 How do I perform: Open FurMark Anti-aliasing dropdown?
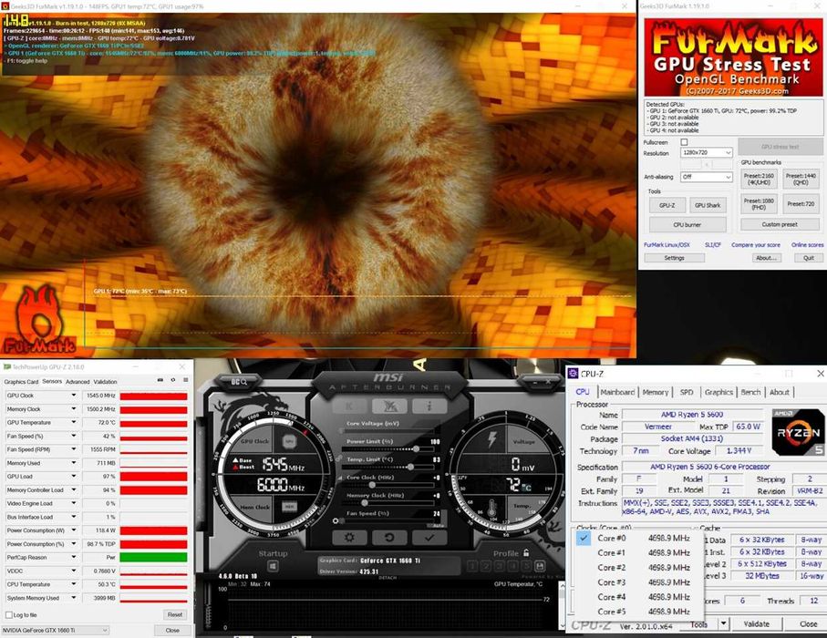[707, 177]
